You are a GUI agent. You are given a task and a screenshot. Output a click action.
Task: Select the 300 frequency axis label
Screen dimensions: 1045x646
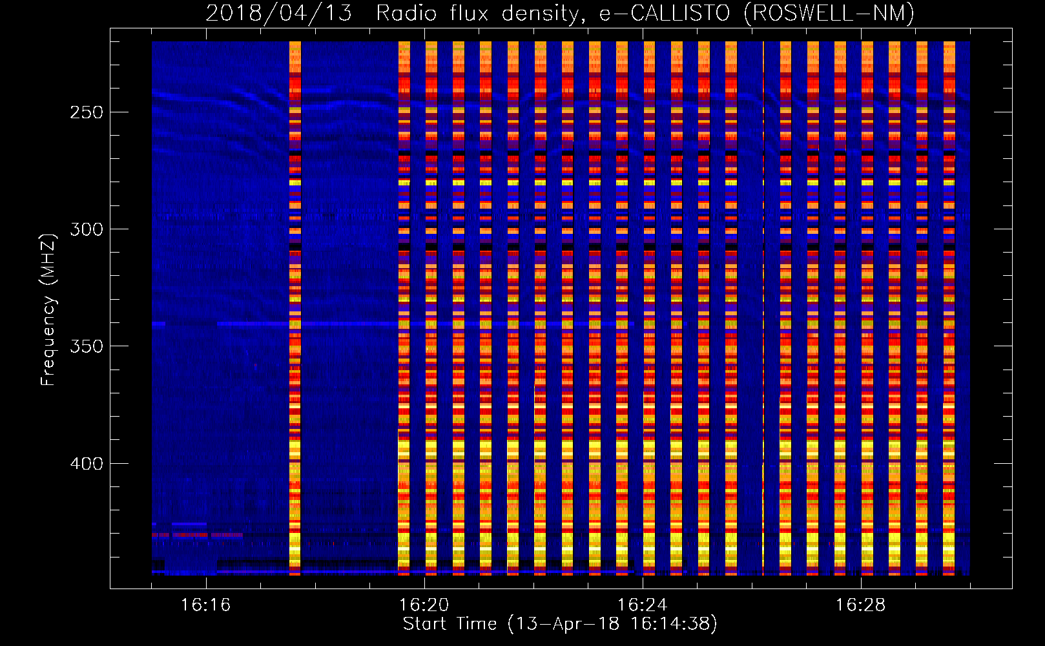click(x=87, y=229)
